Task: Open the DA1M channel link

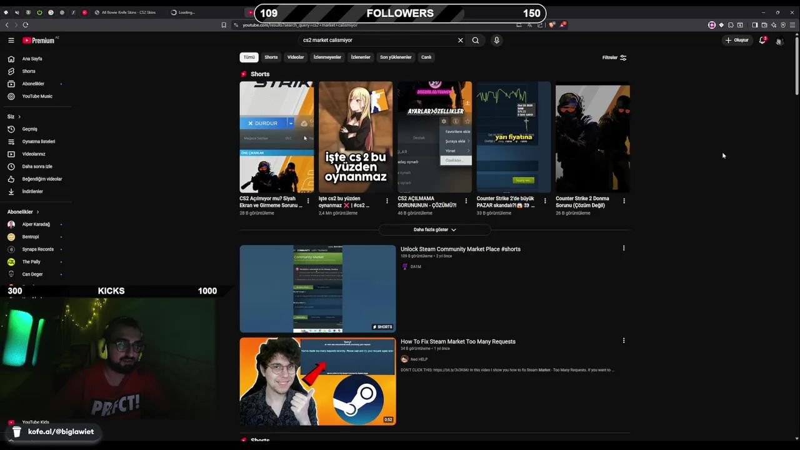Action: click(x=416, y=267)
